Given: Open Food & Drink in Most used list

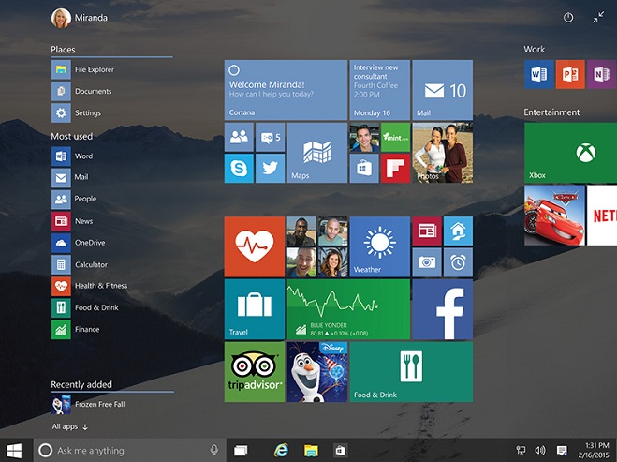Looking at the screenshot, I should (x=85, y=307).
